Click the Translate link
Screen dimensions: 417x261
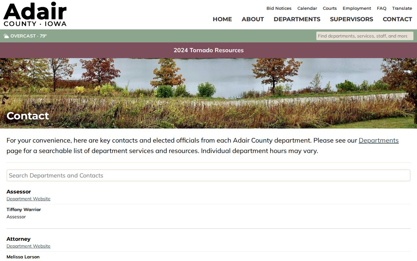click(402, 8)
